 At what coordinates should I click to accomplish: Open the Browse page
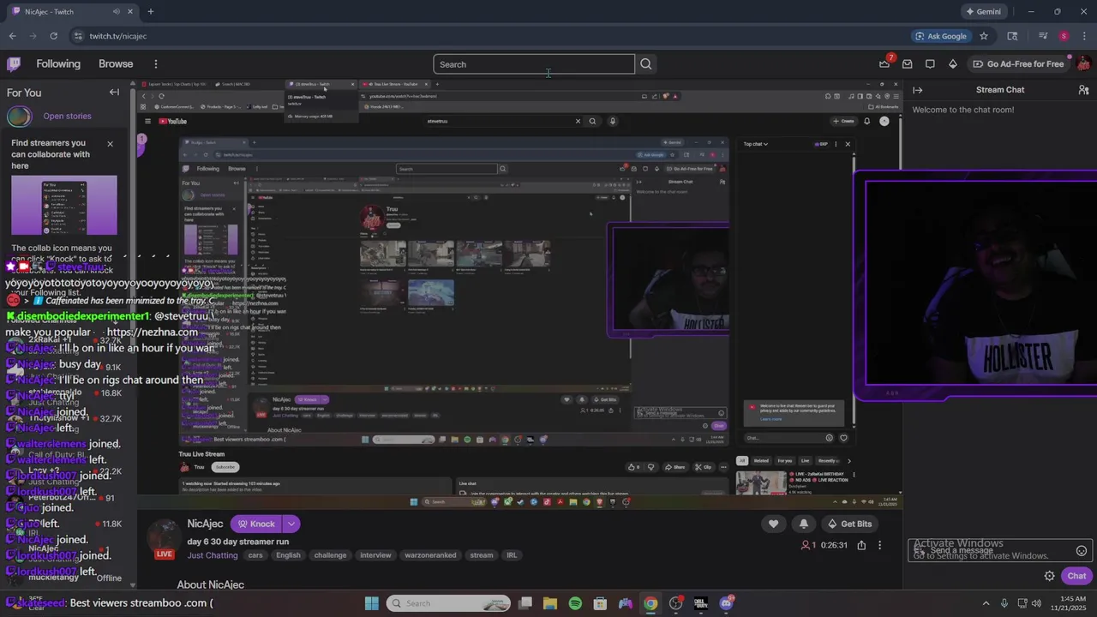tap(116, 63)
